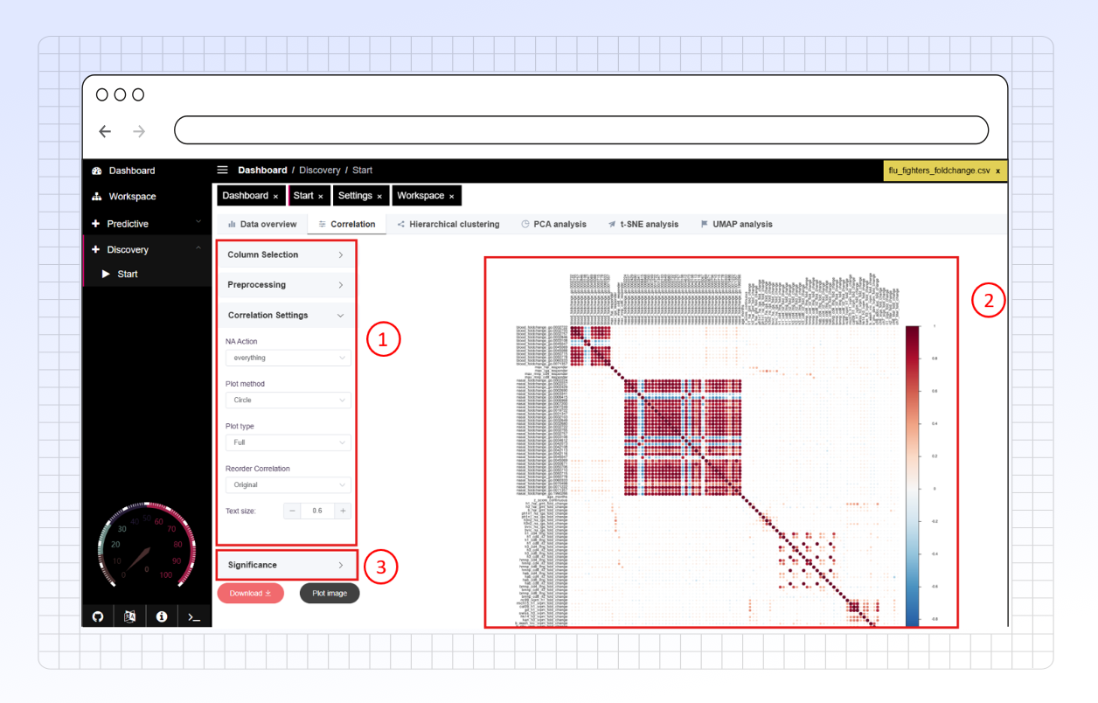Image resolution: width=1098 pixels, height=703 pixels.
Task: Click the Dashboard icon in sidebar
Action: point(97,171)
